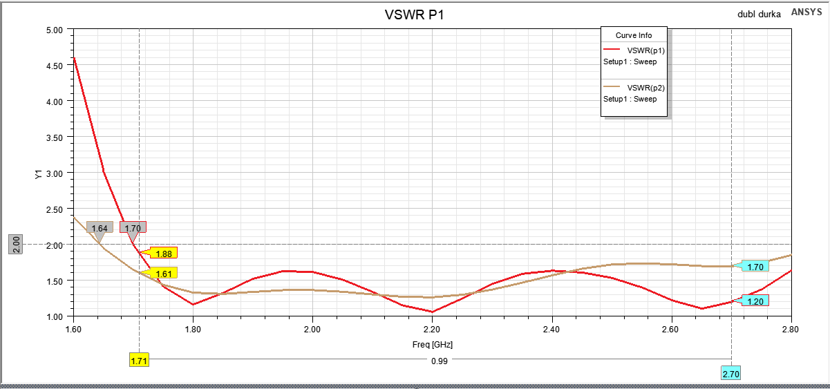Click the cyan 1.70 marker value

755,266
